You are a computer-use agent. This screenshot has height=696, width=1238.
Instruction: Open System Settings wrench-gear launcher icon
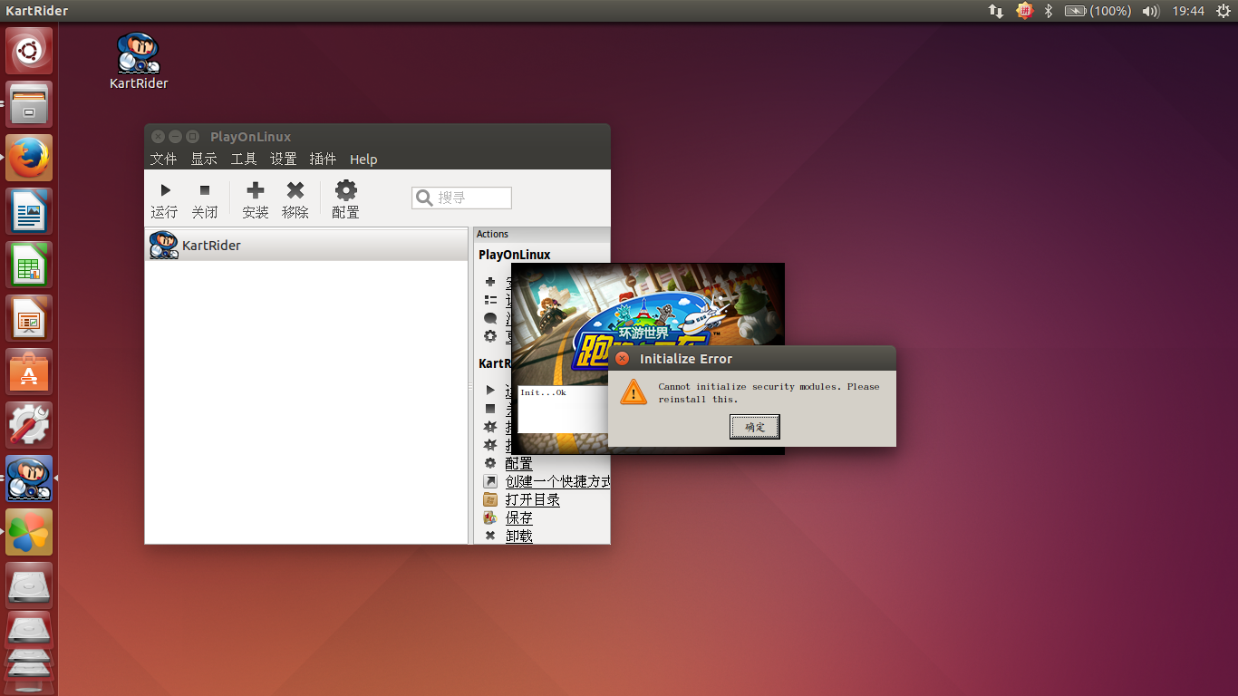pos(29,425)
